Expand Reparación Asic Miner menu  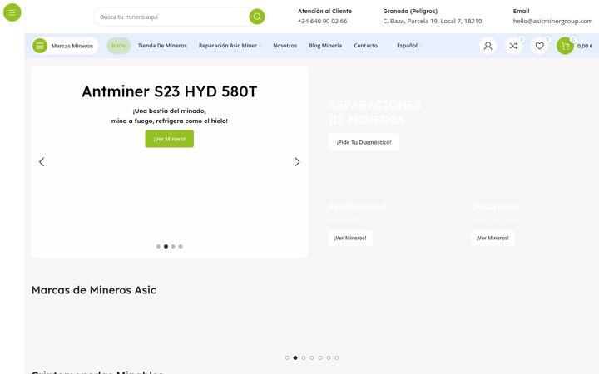click(229, 46)
